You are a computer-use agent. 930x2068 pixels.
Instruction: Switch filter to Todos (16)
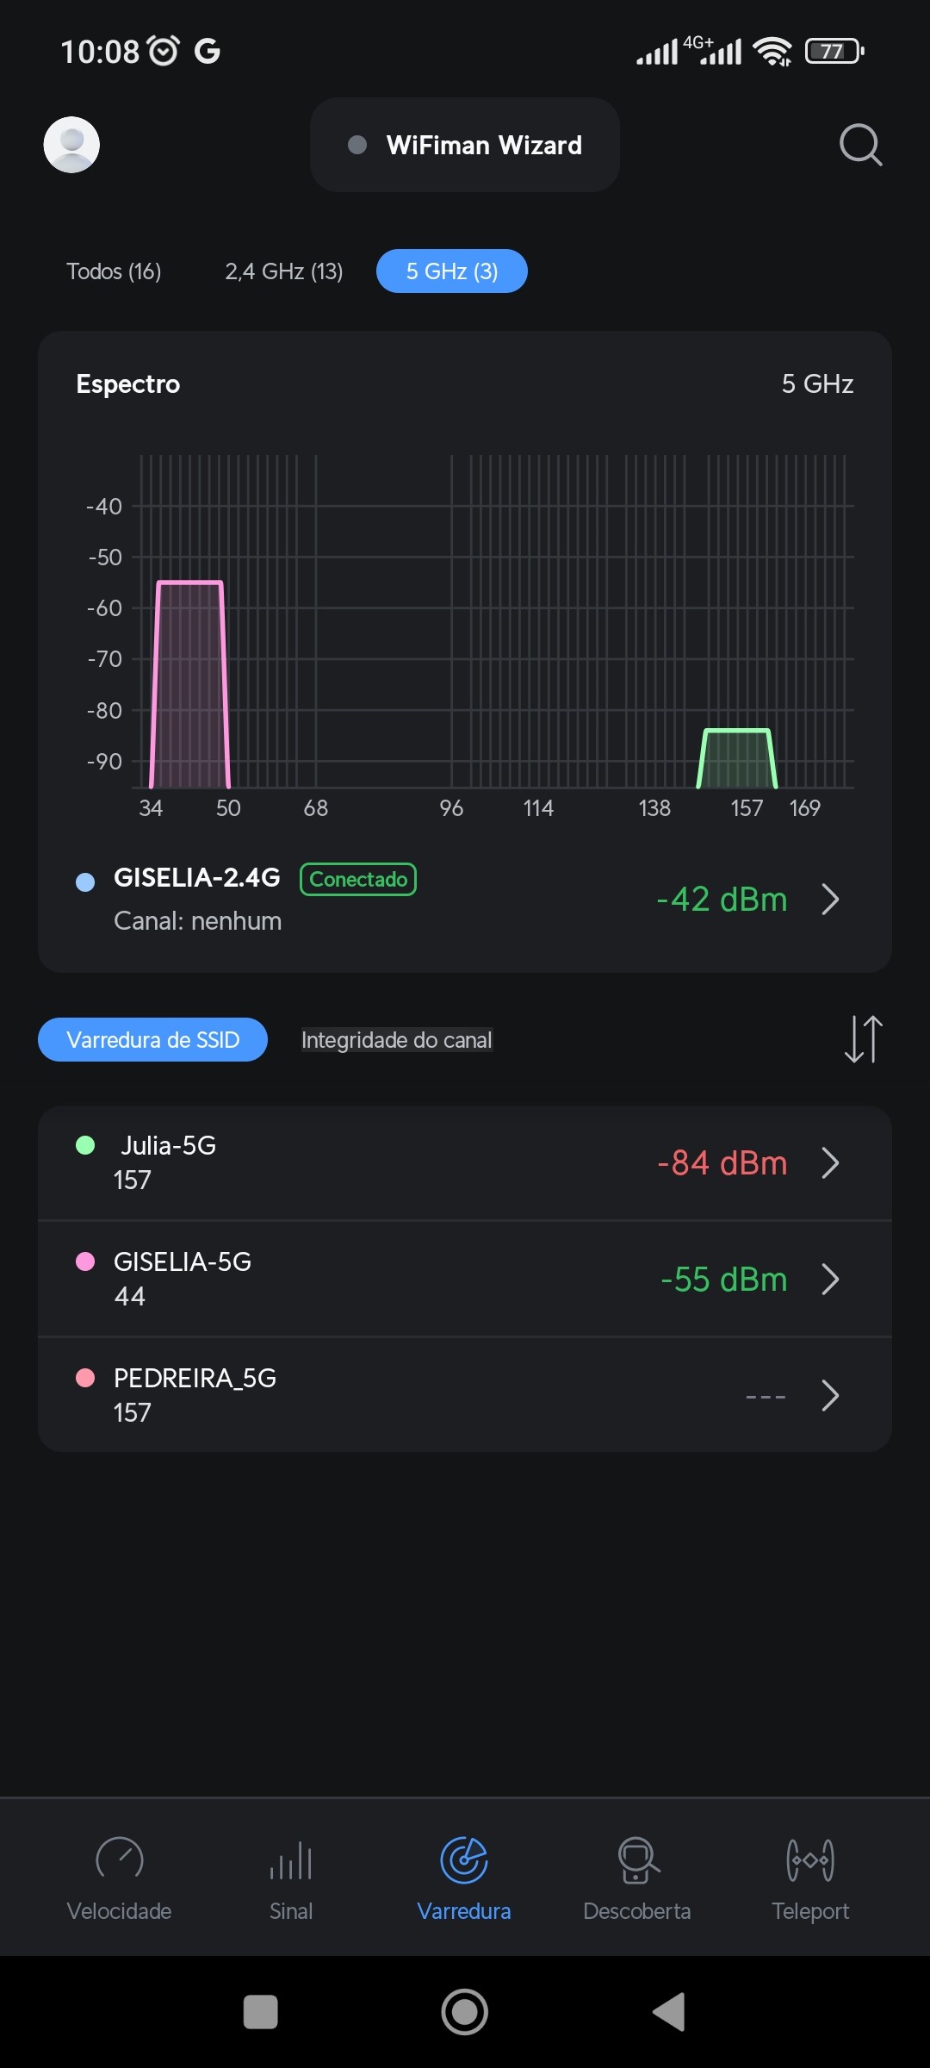point(114,271)
